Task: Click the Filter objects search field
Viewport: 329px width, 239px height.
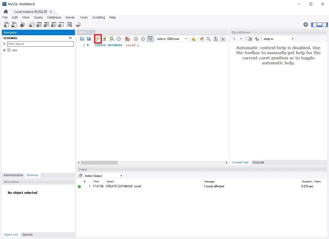Action: [x=40, y=44]
